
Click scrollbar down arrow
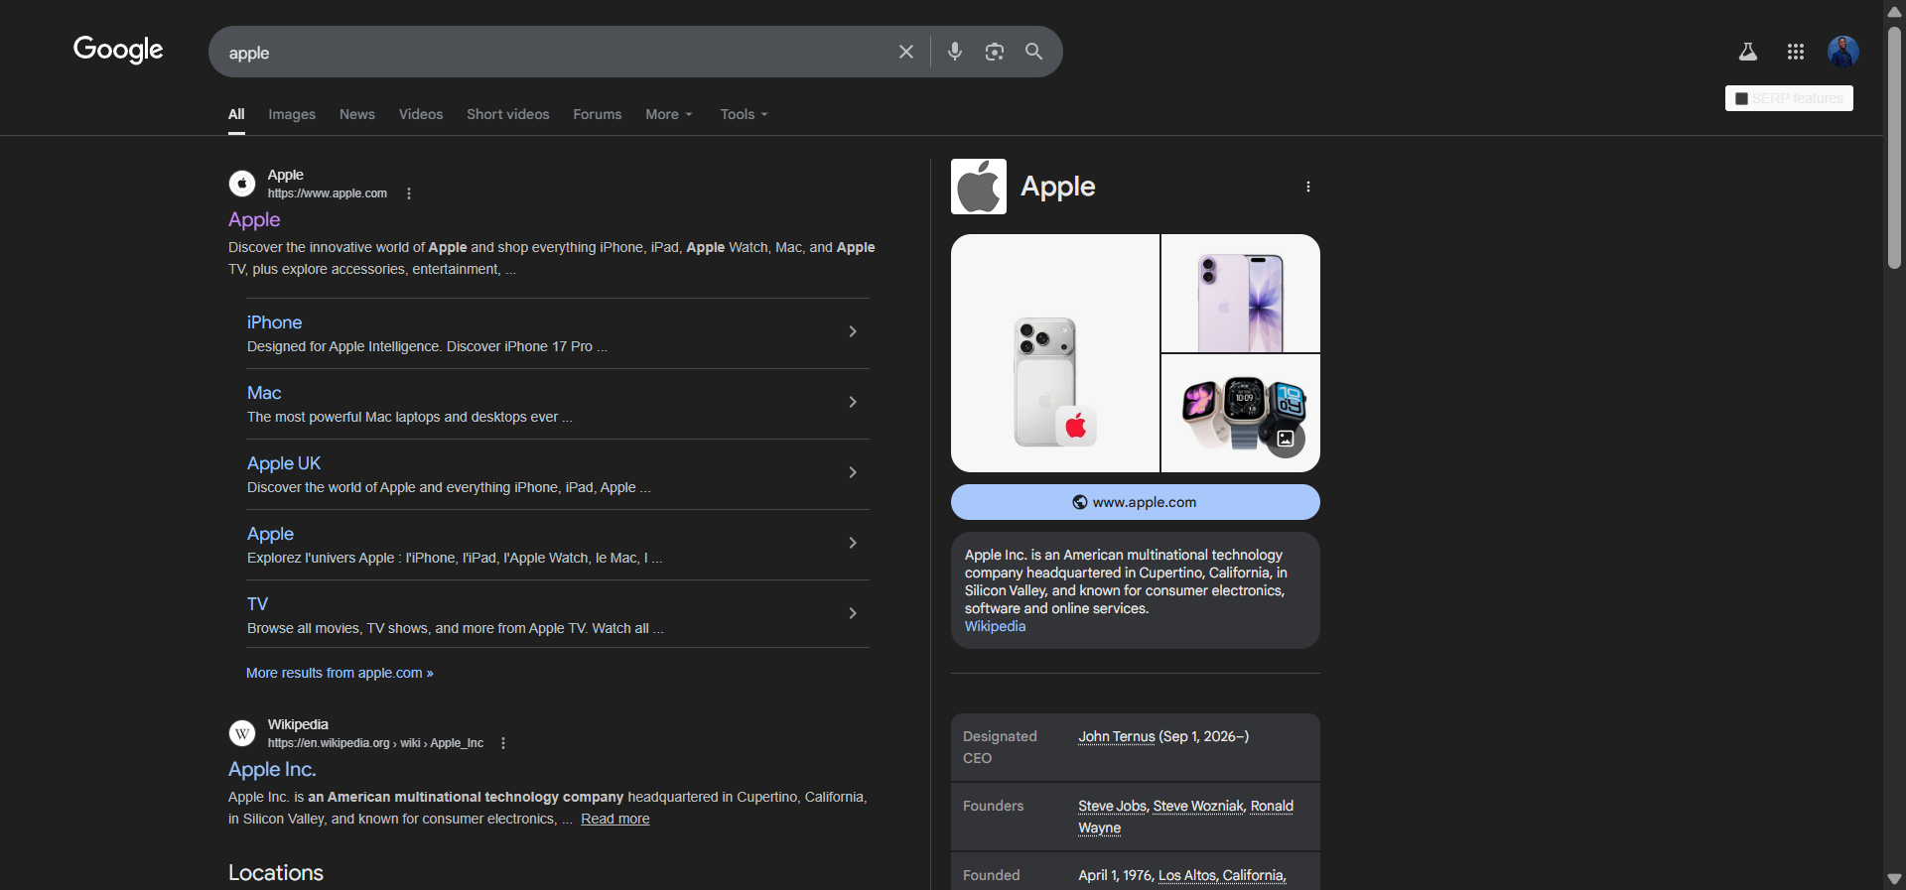click(1894, 879)
